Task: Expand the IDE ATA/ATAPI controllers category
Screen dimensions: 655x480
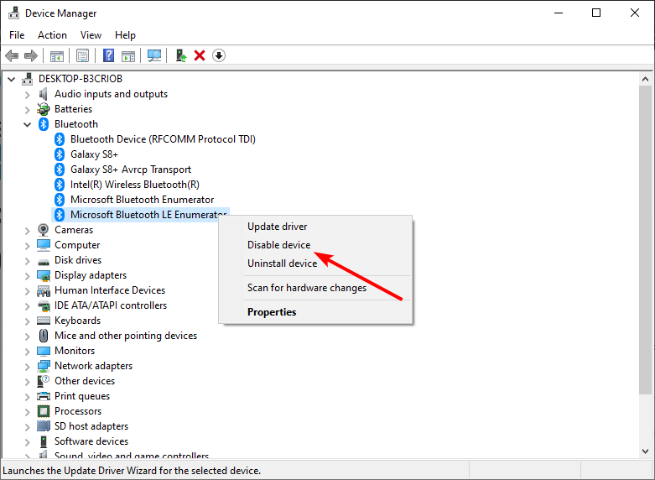Action: pos(27,306)
